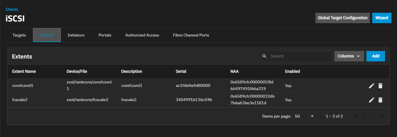Open the Columns dropdown
Screen dimensions: 397x137
[349, 56]
